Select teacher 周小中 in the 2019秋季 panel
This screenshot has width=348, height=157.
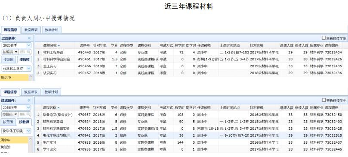point(14,140)
